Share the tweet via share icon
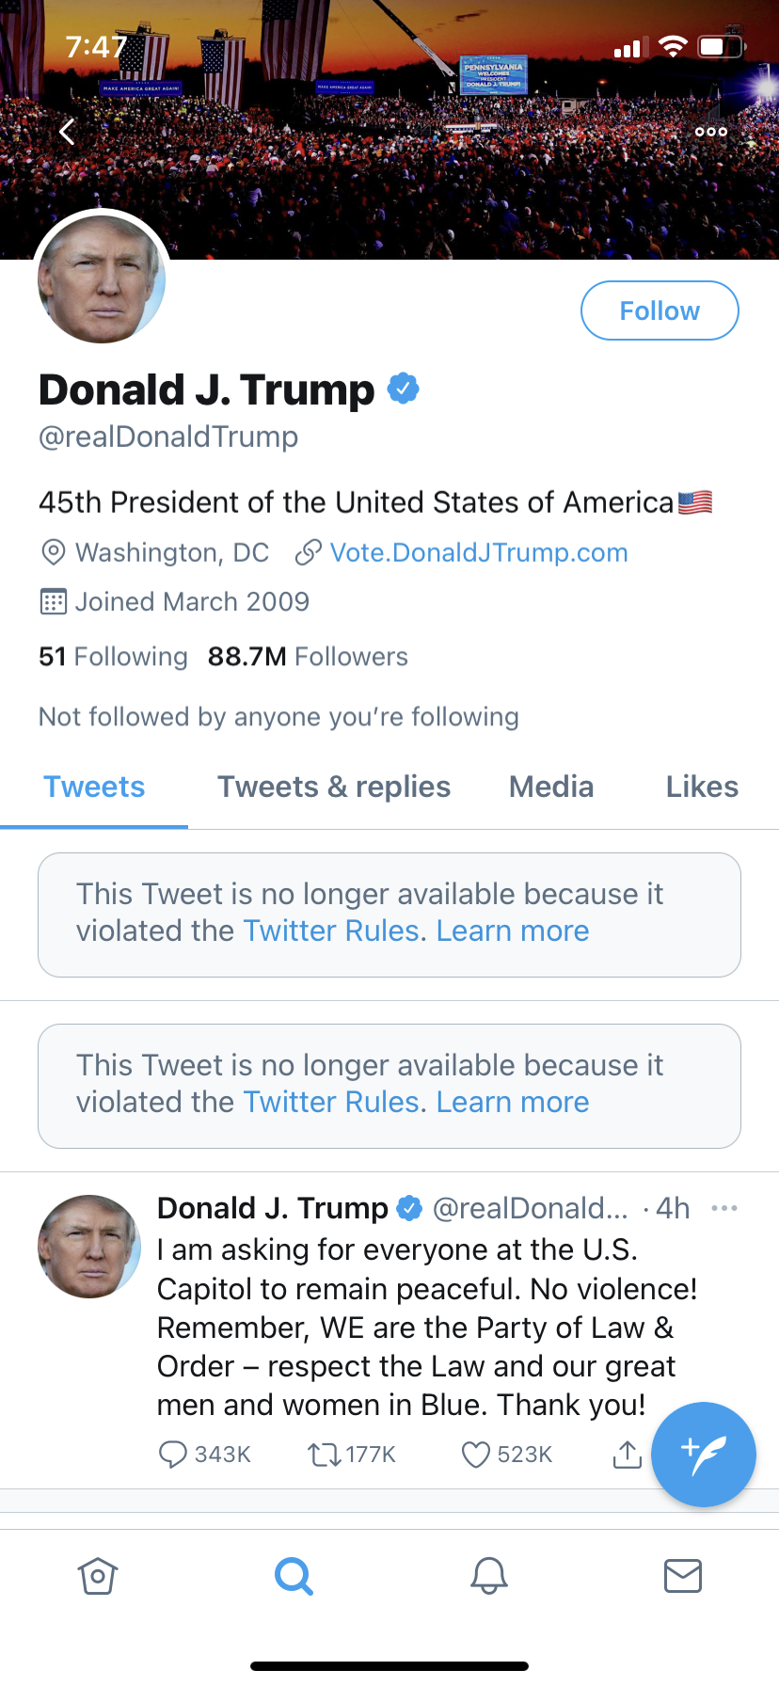The width and height of the screenshot is (779, 1686). pos(627,1455)
